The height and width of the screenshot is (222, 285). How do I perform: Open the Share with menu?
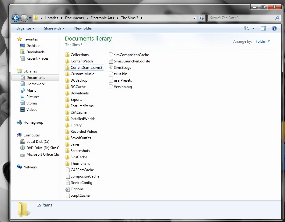(54, 28)
